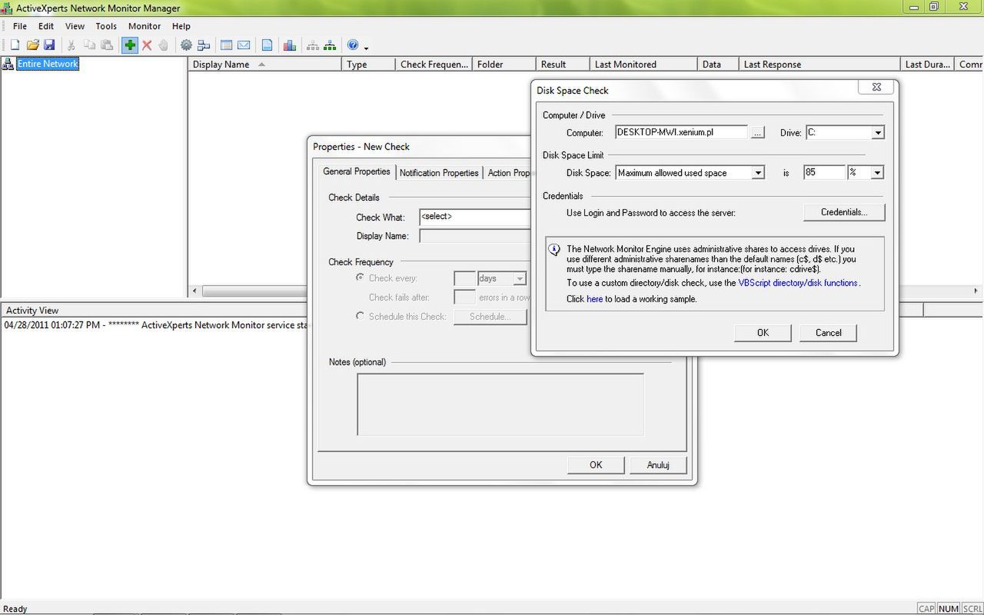This screenshot has height=615, width=984.
Task: Select the 'Check every' radio button
Action: 361,277
